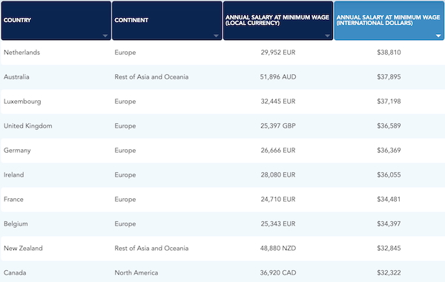Click the Continent column sort arrow
Screen dimensions: 445x282
(x=216, y=36)
